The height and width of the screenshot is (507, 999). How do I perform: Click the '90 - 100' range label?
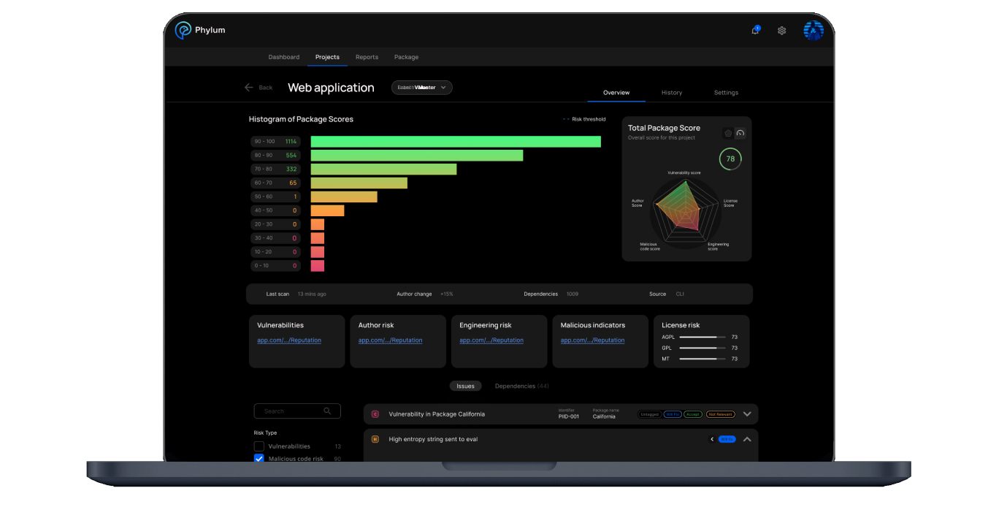(264, 142)
